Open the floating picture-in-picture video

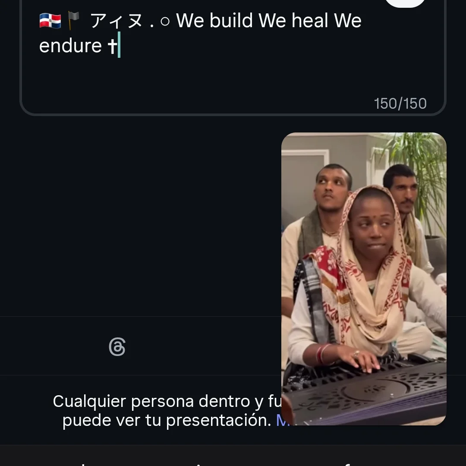(364, 279)
